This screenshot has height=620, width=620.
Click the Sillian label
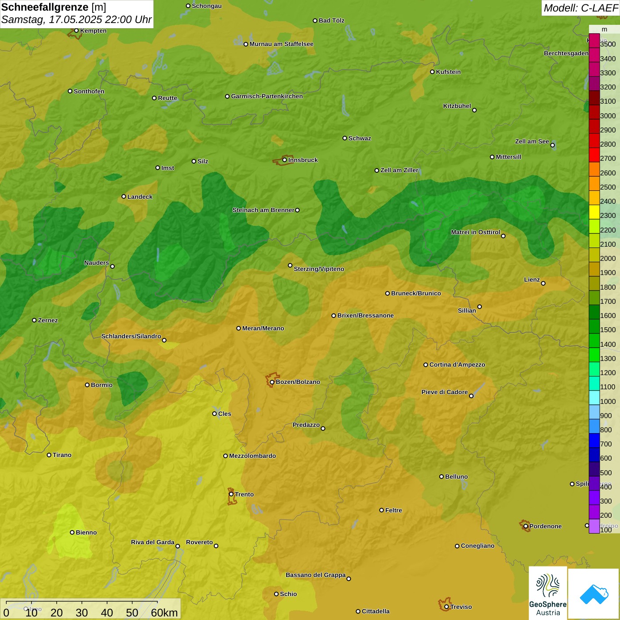point(467,310)
